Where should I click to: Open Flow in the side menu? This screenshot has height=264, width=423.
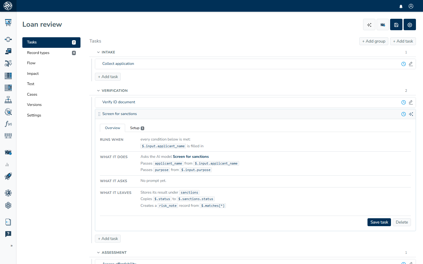[x=51, y=63]
